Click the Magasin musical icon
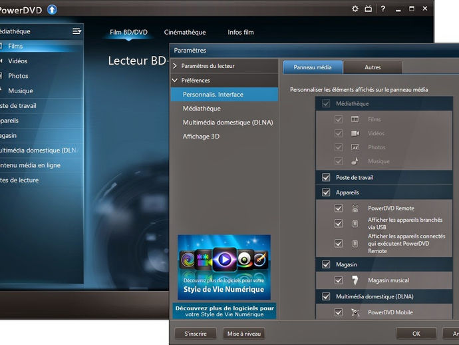459x345 pixels. 355,280
